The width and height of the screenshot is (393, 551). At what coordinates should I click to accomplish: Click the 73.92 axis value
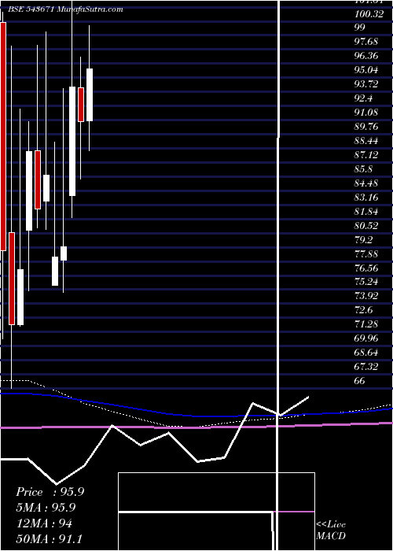pyautogui.click(x=366, y=296)
